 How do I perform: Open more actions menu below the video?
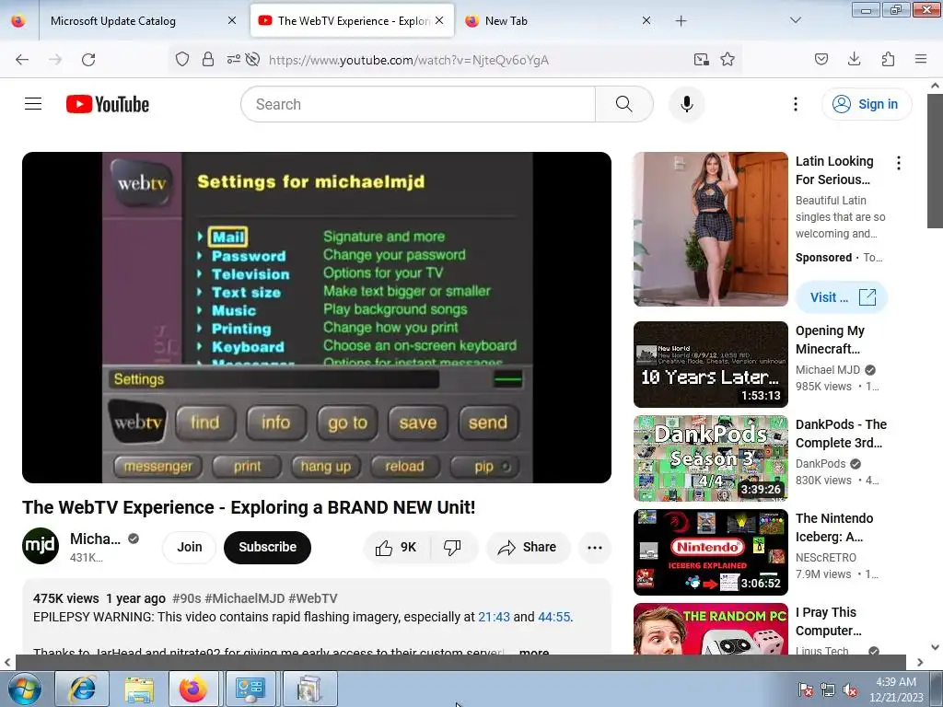click(595, 547)
